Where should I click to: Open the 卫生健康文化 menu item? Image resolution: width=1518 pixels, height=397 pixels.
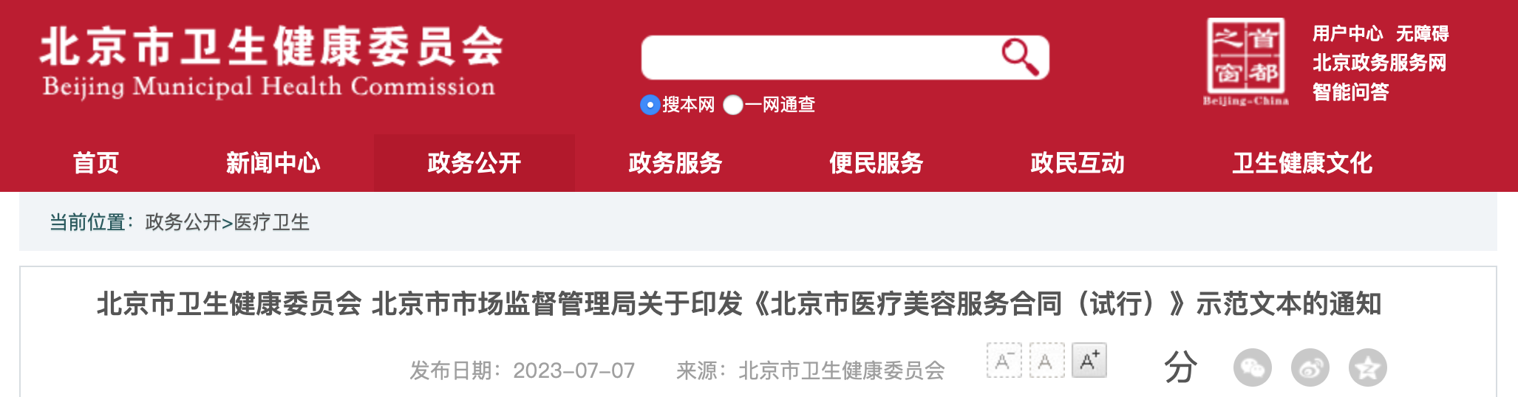click(1302, 163)
